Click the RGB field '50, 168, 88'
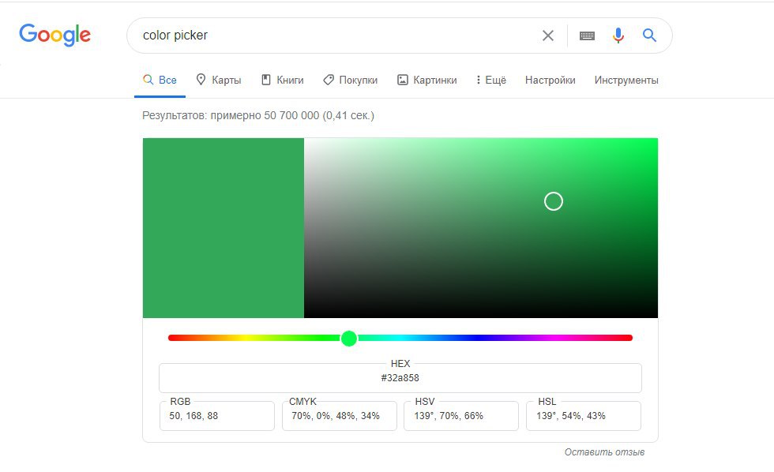Screen dimensions: 774x472 click(216, 416)
